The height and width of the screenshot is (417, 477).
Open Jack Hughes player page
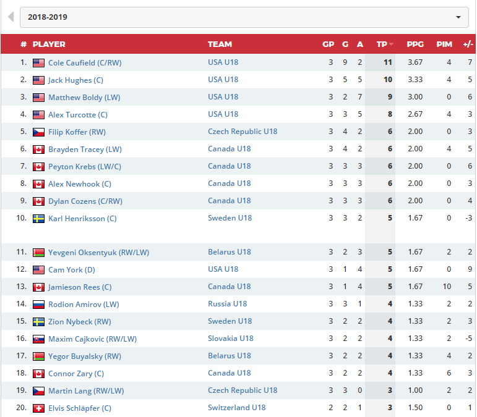pos(75,80)
